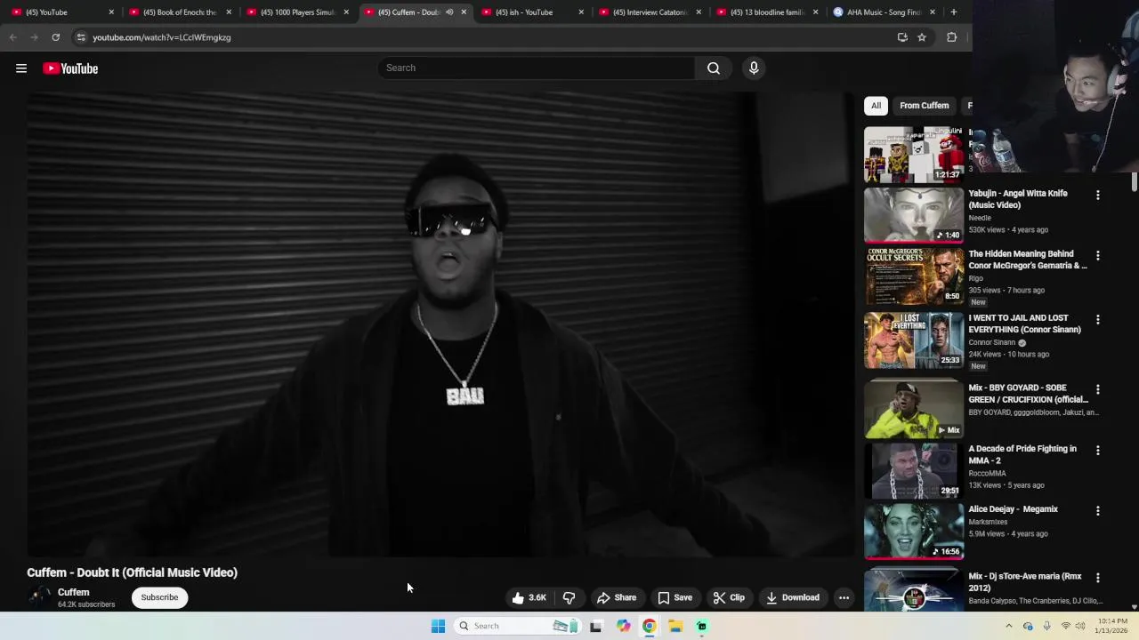Screen dimensions: 1139x640
Task: Go to the YouTube home logo
Action: click(x=70, y=68)
